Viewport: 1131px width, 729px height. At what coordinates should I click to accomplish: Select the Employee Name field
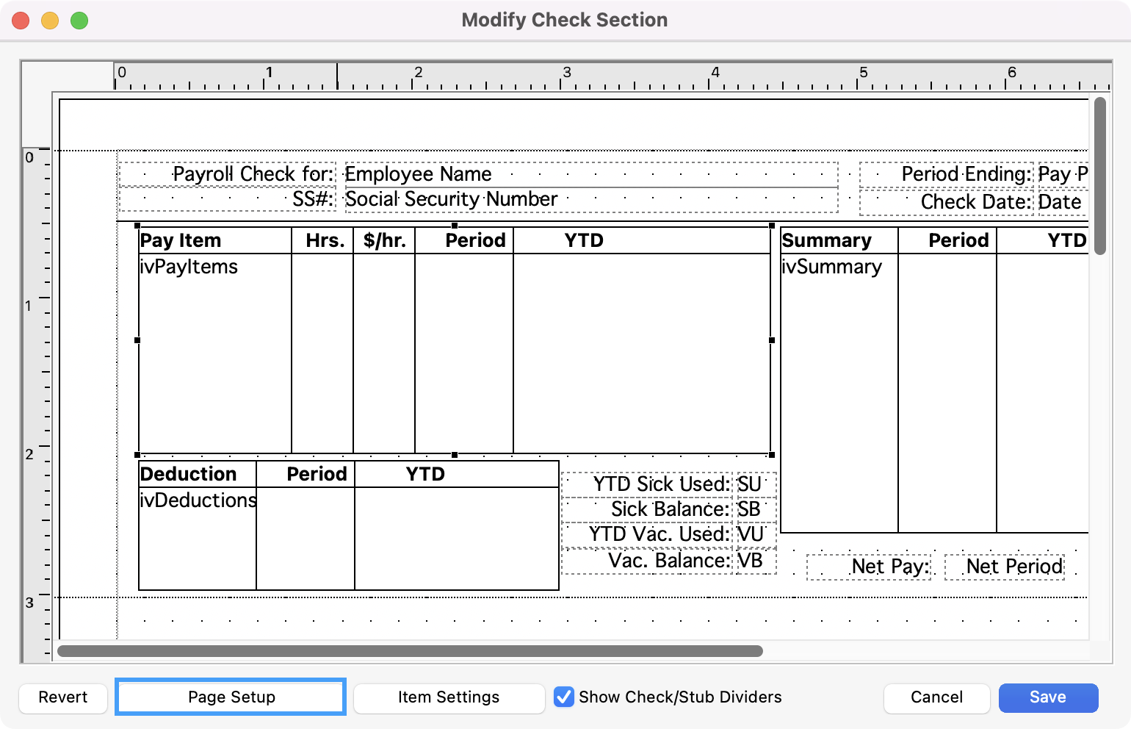[x=590, y=174]
